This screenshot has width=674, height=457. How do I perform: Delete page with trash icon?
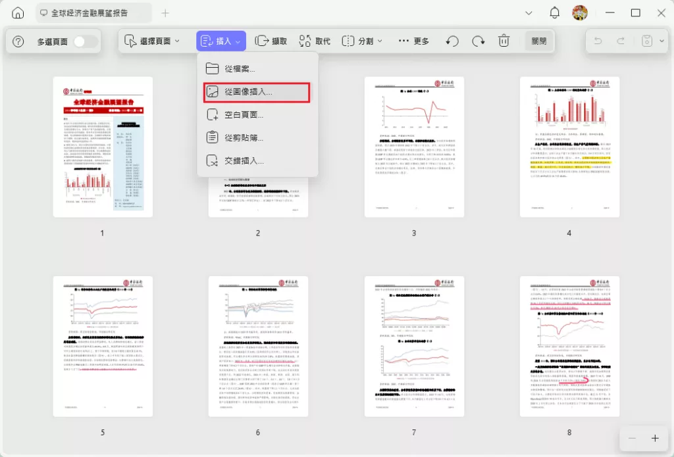click(x=504, y=41)
